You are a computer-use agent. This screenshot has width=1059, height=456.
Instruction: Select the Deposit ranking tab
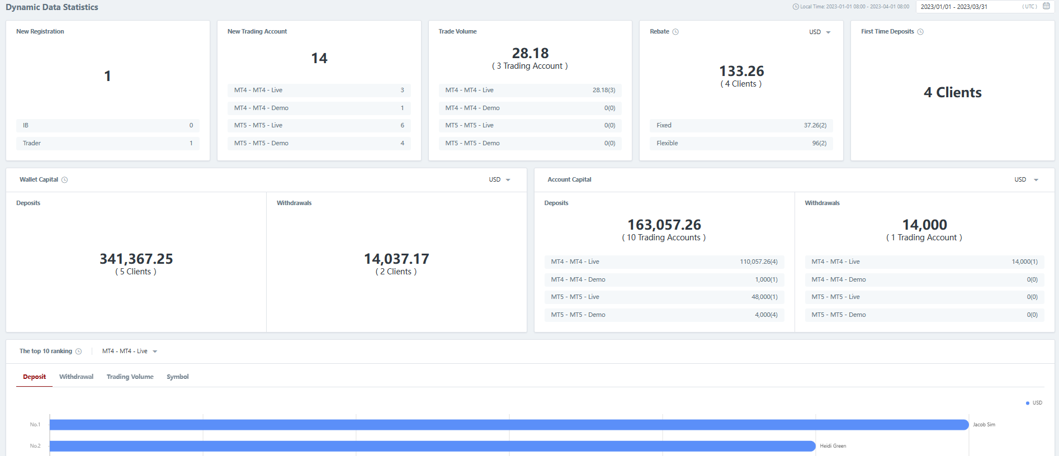tap(34, 377)
